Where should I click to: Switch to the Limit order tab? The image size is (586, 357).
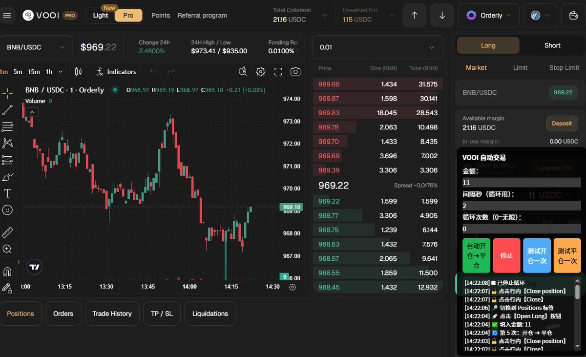520,67
